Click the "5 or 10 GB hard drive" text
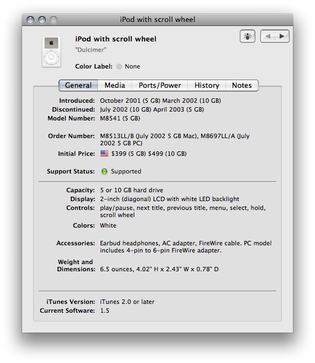The image size is (315, 363). coord(132,190)
